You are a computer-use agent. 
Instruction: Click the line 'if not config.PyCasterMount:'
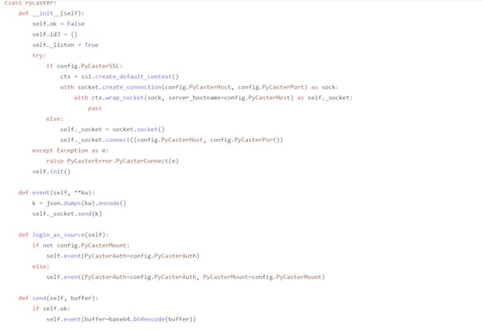click(x=81, y=246)
